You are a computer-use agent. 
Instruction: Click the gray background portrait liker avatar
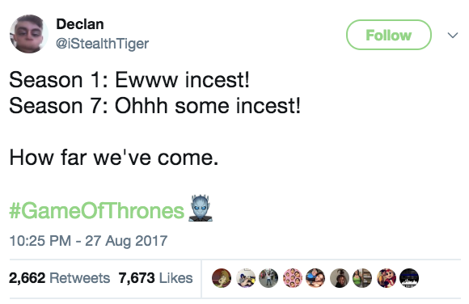pyautogui.click(x=340, y=278)
